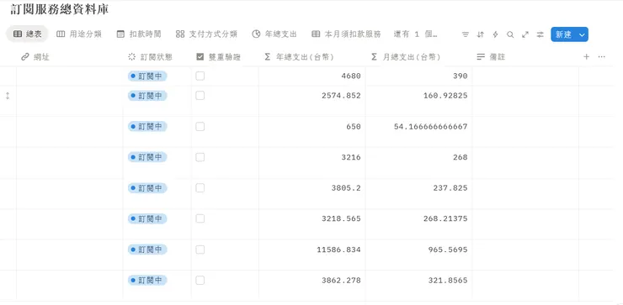Click the 備註 cell in 3862.278 row
The width and height of the screenshot is (623, 305).
click(x=525, y=285)
